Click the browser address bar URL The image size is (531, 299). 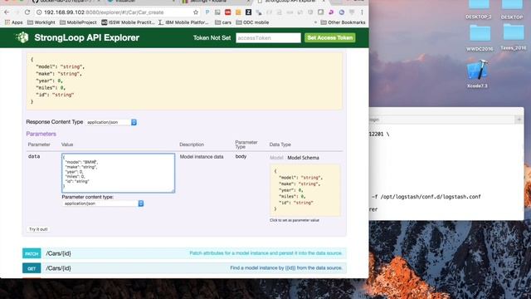coord(104,12)
